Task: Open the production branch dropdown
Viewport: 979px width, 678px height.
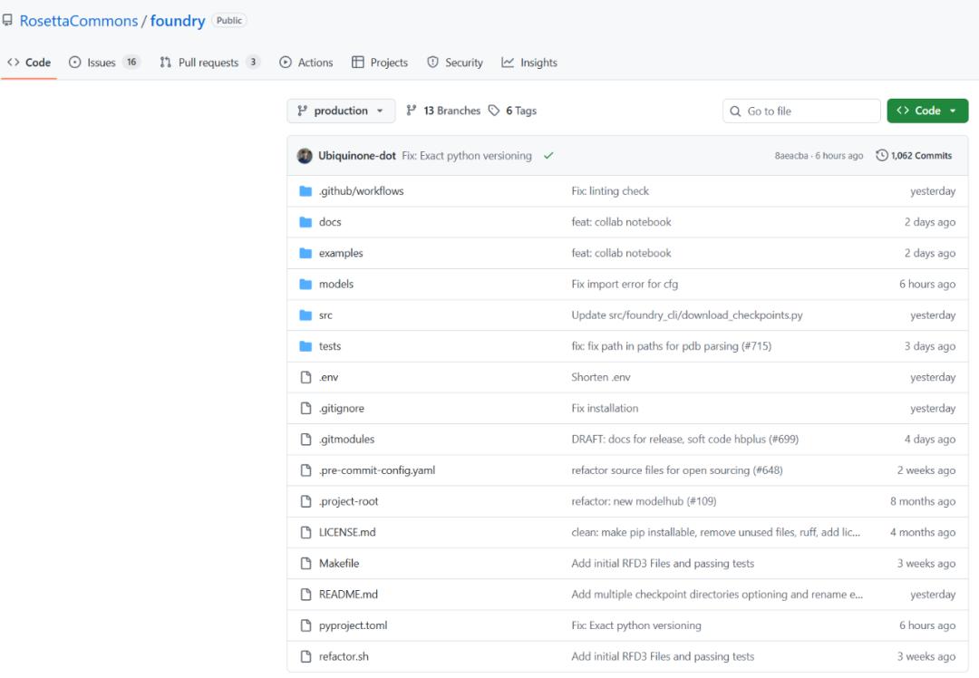Action: 341,111
